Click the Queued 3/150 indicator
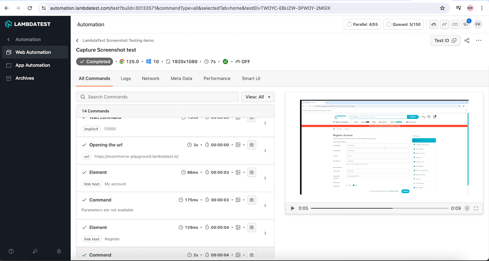This screenshot has width=489, height=261. [403, 24]
